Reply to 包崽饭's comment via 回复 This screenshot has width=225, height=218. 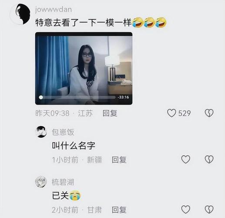[119, 160]
